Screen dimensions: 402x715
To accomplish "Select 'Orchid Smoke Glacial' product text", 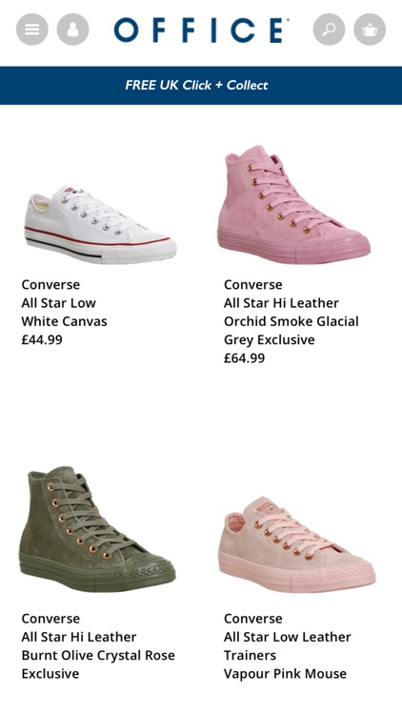I will tap(291, 321).
